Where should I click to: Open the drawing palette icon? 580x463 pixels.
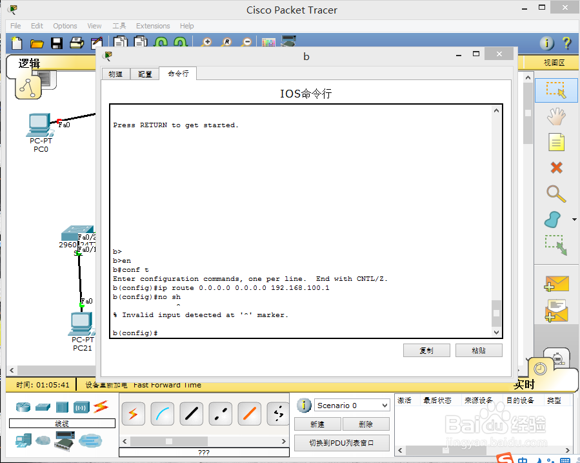tap(268, 43)
